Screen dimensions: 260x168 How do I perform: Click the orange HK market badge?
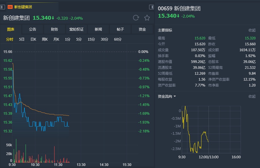pos(10,7)
